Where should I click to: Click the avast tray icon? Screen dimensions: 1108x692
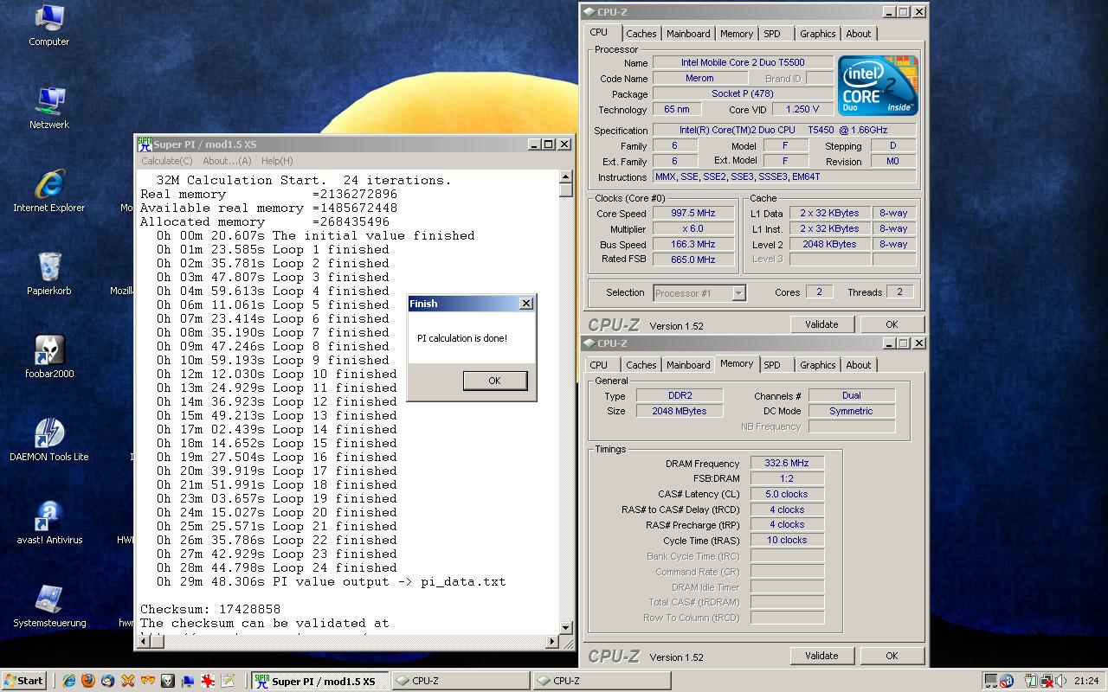(1007, 681)
